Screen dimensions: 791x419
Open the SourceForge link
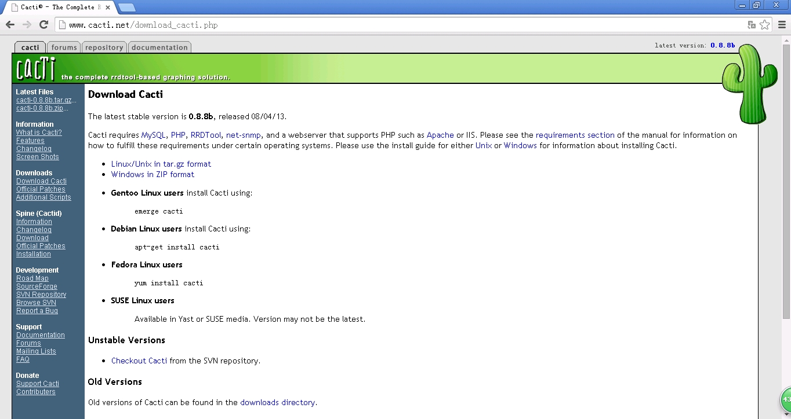click(x=37, y=286)
